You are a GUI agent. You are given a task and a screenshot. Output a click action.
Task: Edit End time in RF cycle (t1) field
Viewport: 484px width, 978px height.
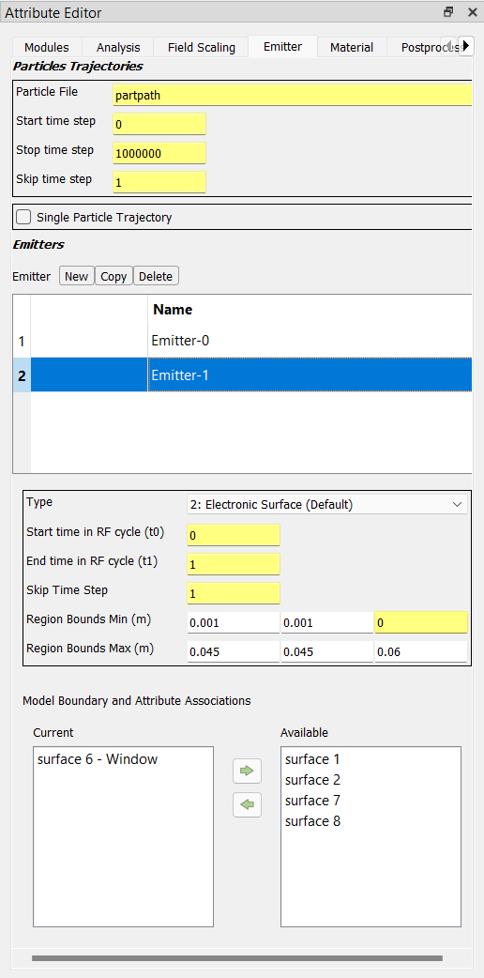234,564
